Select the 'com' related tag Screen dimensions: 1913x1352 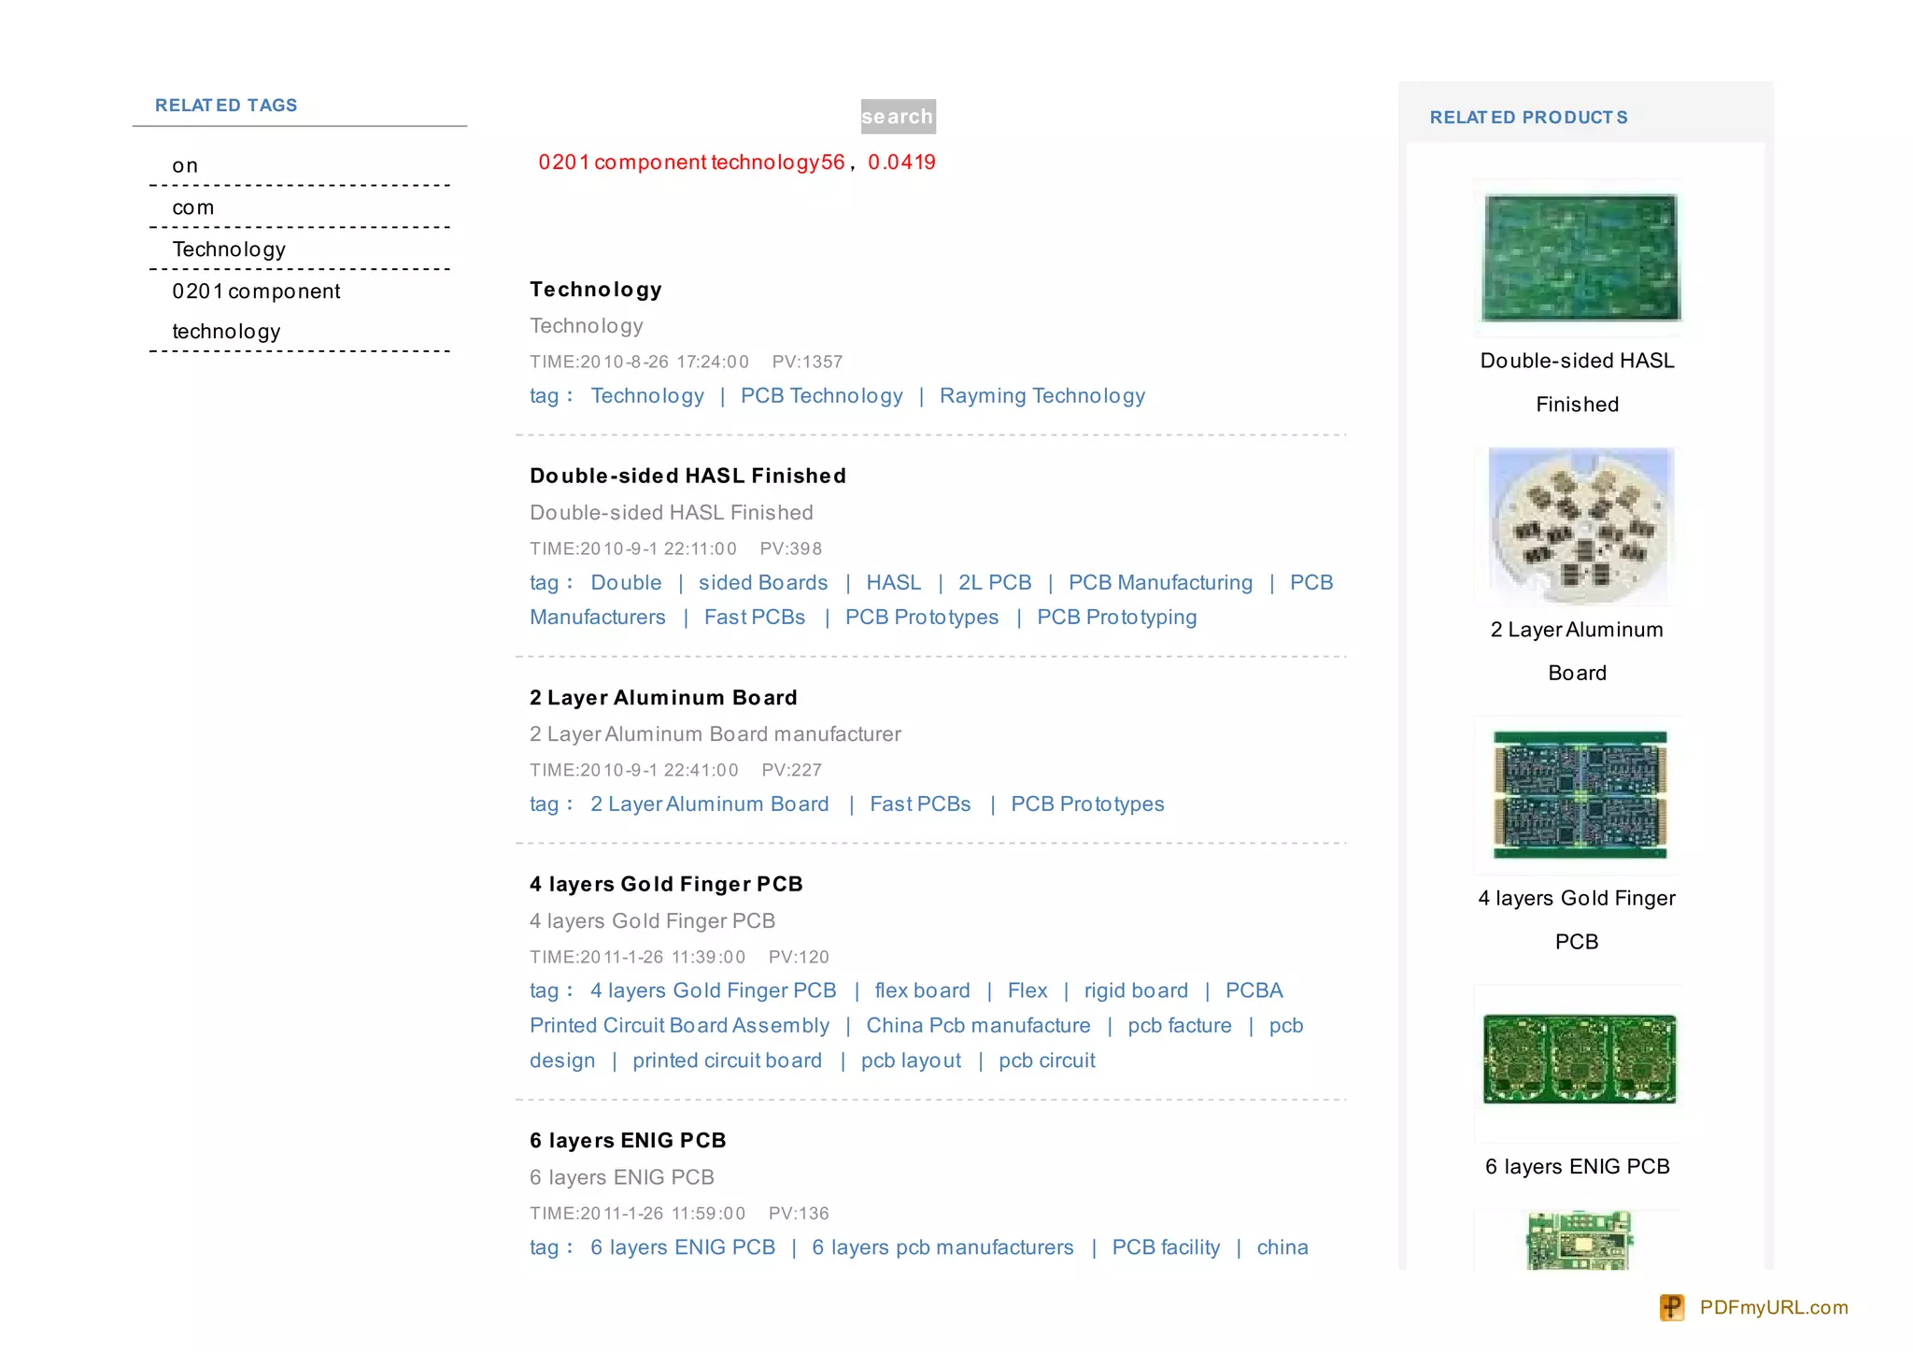click(193, 207)
